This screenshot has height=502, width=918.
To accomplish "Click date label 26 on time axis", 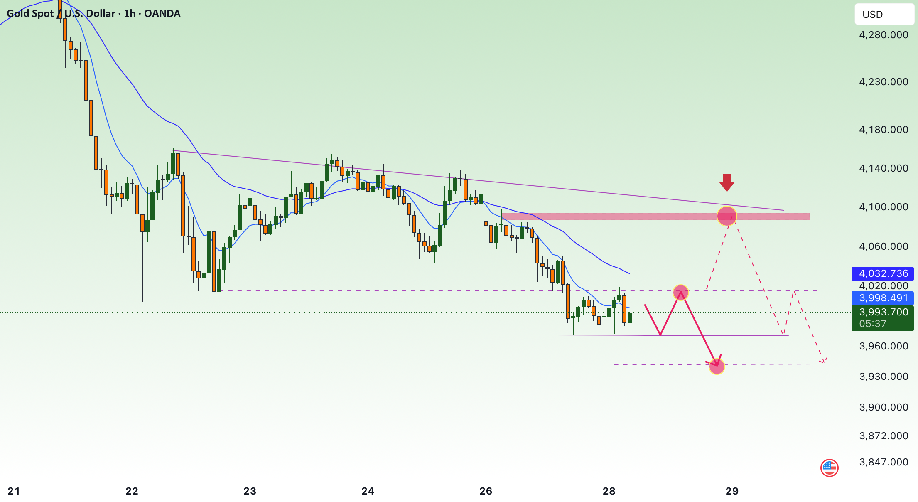I will tap(486, 491).
